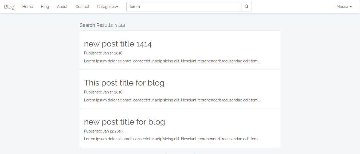Open the post "new post title 1414"
360x154 pixels.
click(118, 44)
